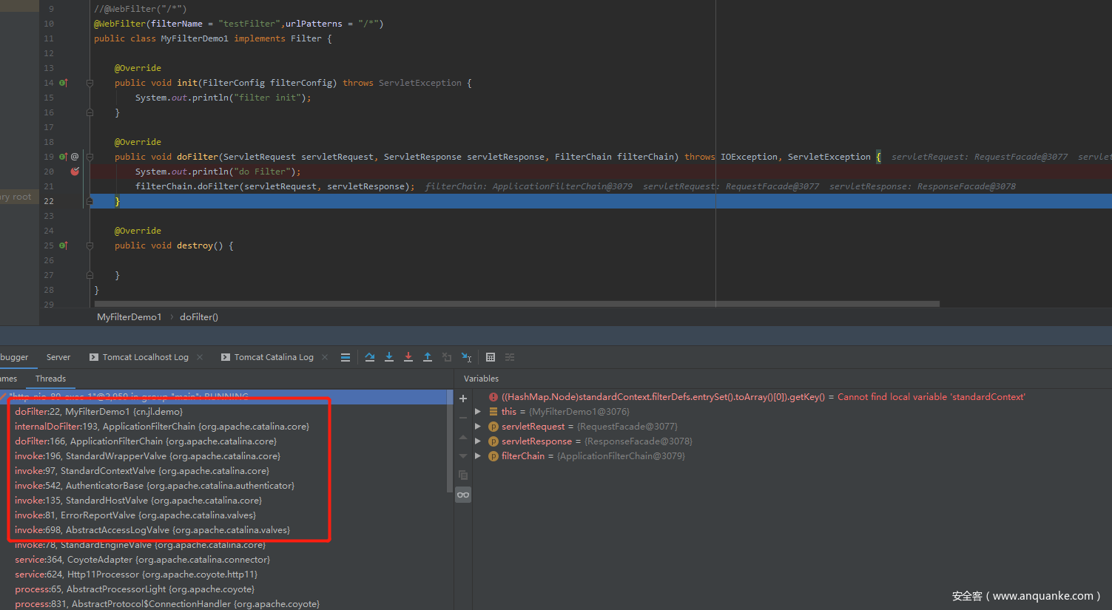
Task: Add a new watch with plus icon
Action: [463, 399]
